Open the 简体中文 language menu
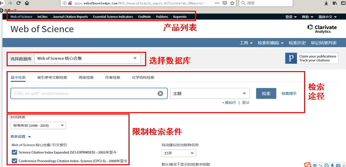This screenshot has width=346, height=167. point(327,17)
